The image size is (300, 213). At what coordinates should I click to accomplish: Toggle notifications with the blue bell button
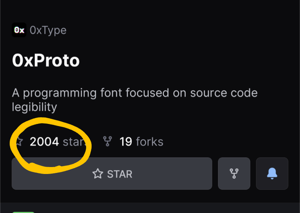point(272,173)
